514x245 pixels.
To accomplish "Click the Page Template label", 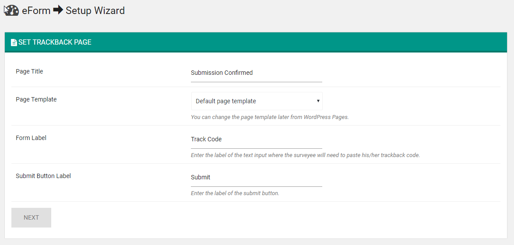I will (36, 100).
